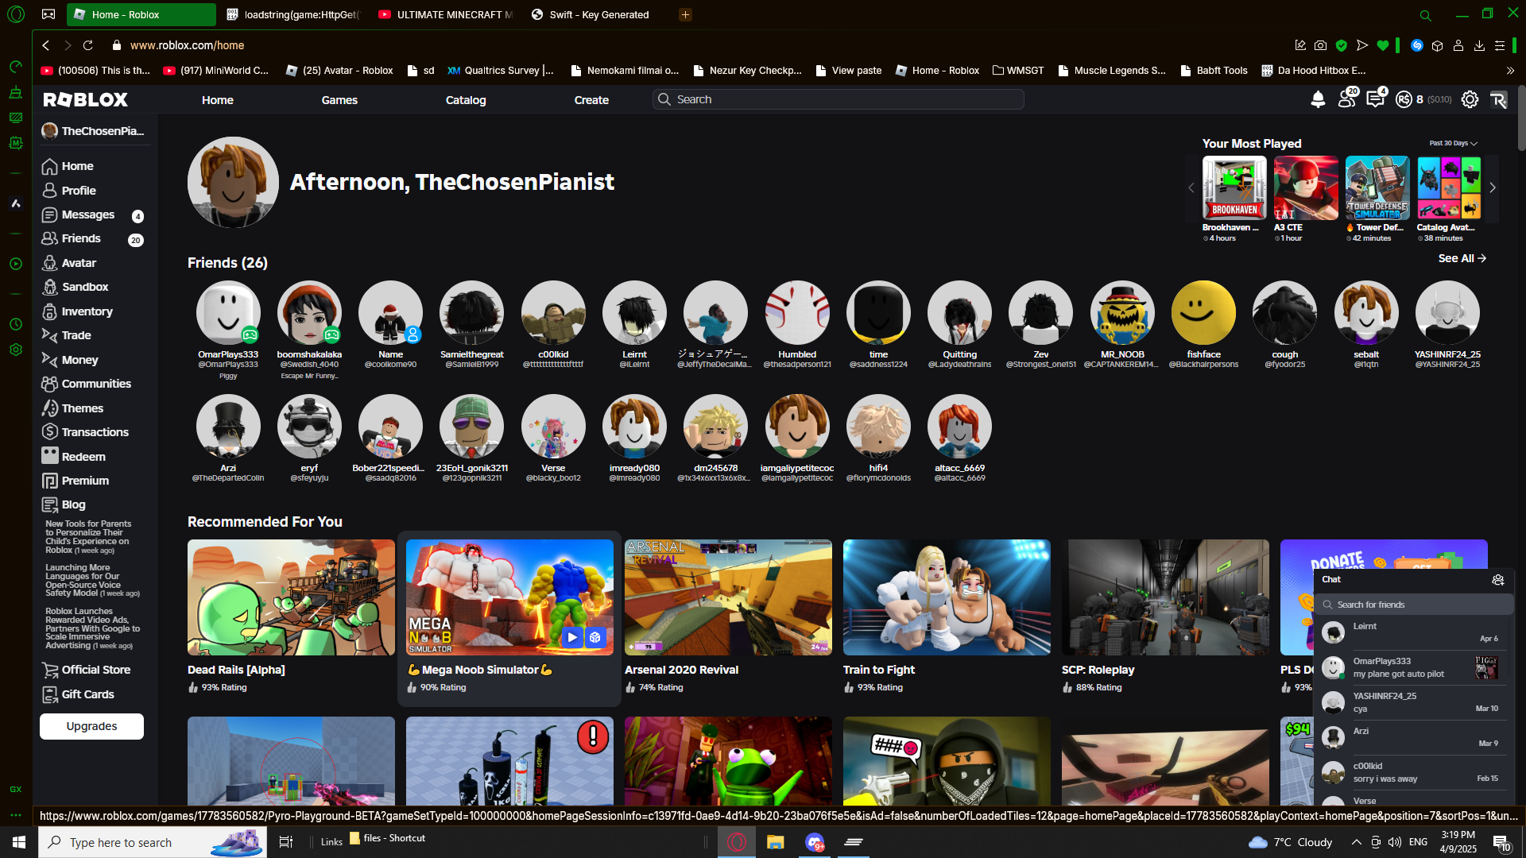
Task: Click the Transactions sidebar icon
Action: pos(49,432)
